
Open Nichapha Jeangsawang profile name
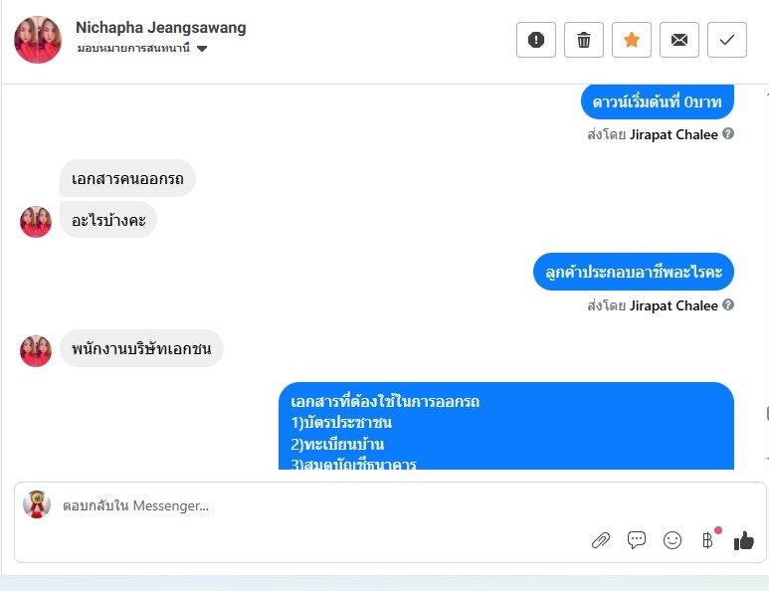tap(161, 28)
